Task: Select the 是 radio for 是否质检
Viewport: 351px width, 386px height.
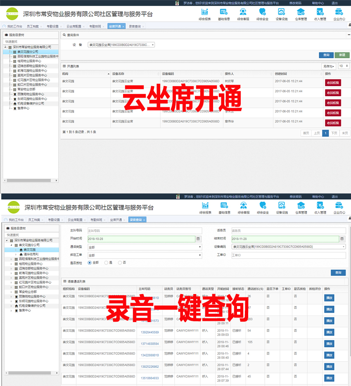Action: [106, 262]
